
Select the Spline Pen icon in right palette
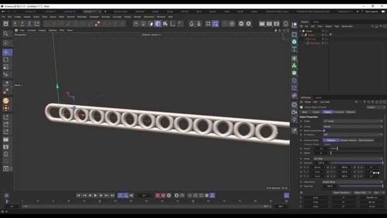click(294, 130)
